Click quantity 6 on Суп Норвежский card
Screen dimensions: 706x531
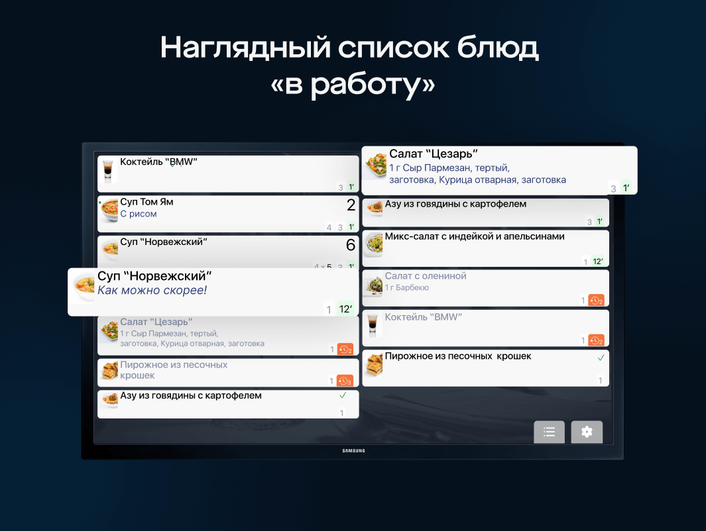point(351,246)
